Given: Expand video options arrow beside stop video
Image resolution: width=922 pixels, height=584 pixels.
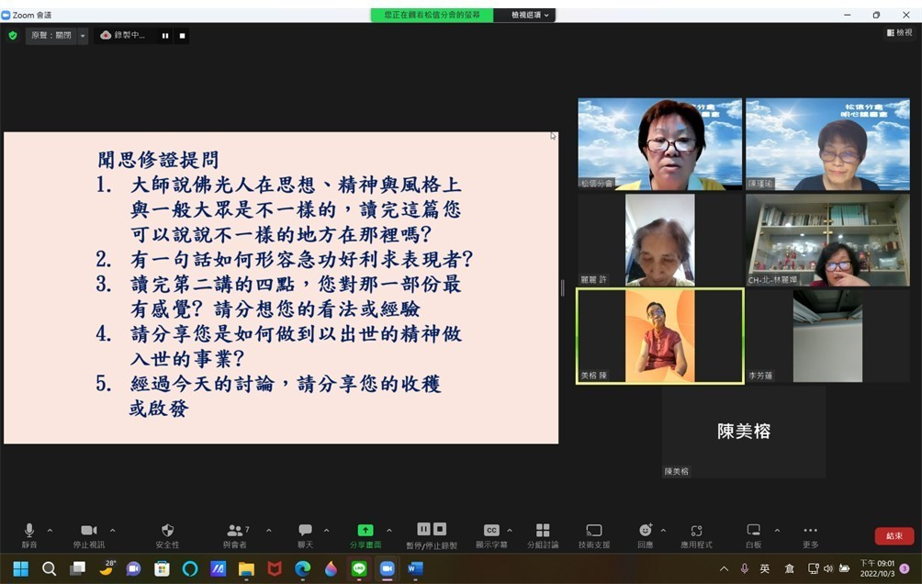Looking at the screenshot, I should coord(112,530).
